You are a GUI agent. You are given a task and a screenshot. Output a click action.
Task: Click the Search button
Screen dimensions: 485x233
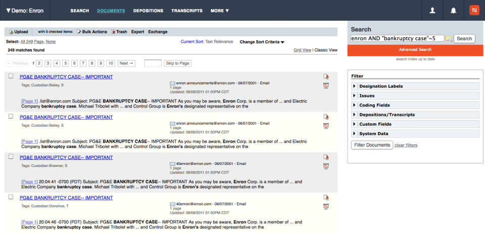coord(464,38)
